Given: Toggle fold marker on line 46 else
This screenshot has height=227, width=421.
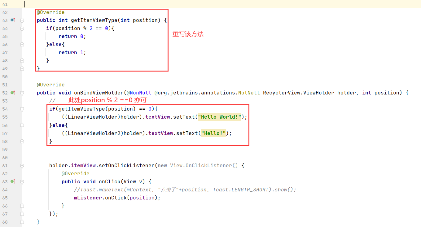Looking at the screenshot, I should 22,45.
